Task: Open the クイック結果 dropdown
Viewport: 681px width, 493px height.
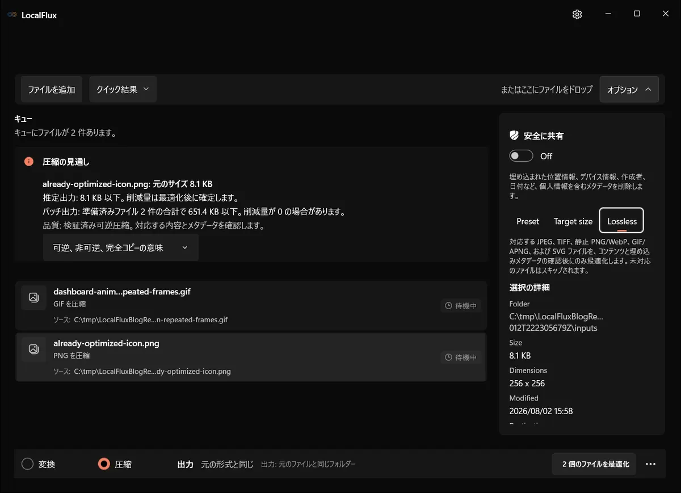Action: 123,90
